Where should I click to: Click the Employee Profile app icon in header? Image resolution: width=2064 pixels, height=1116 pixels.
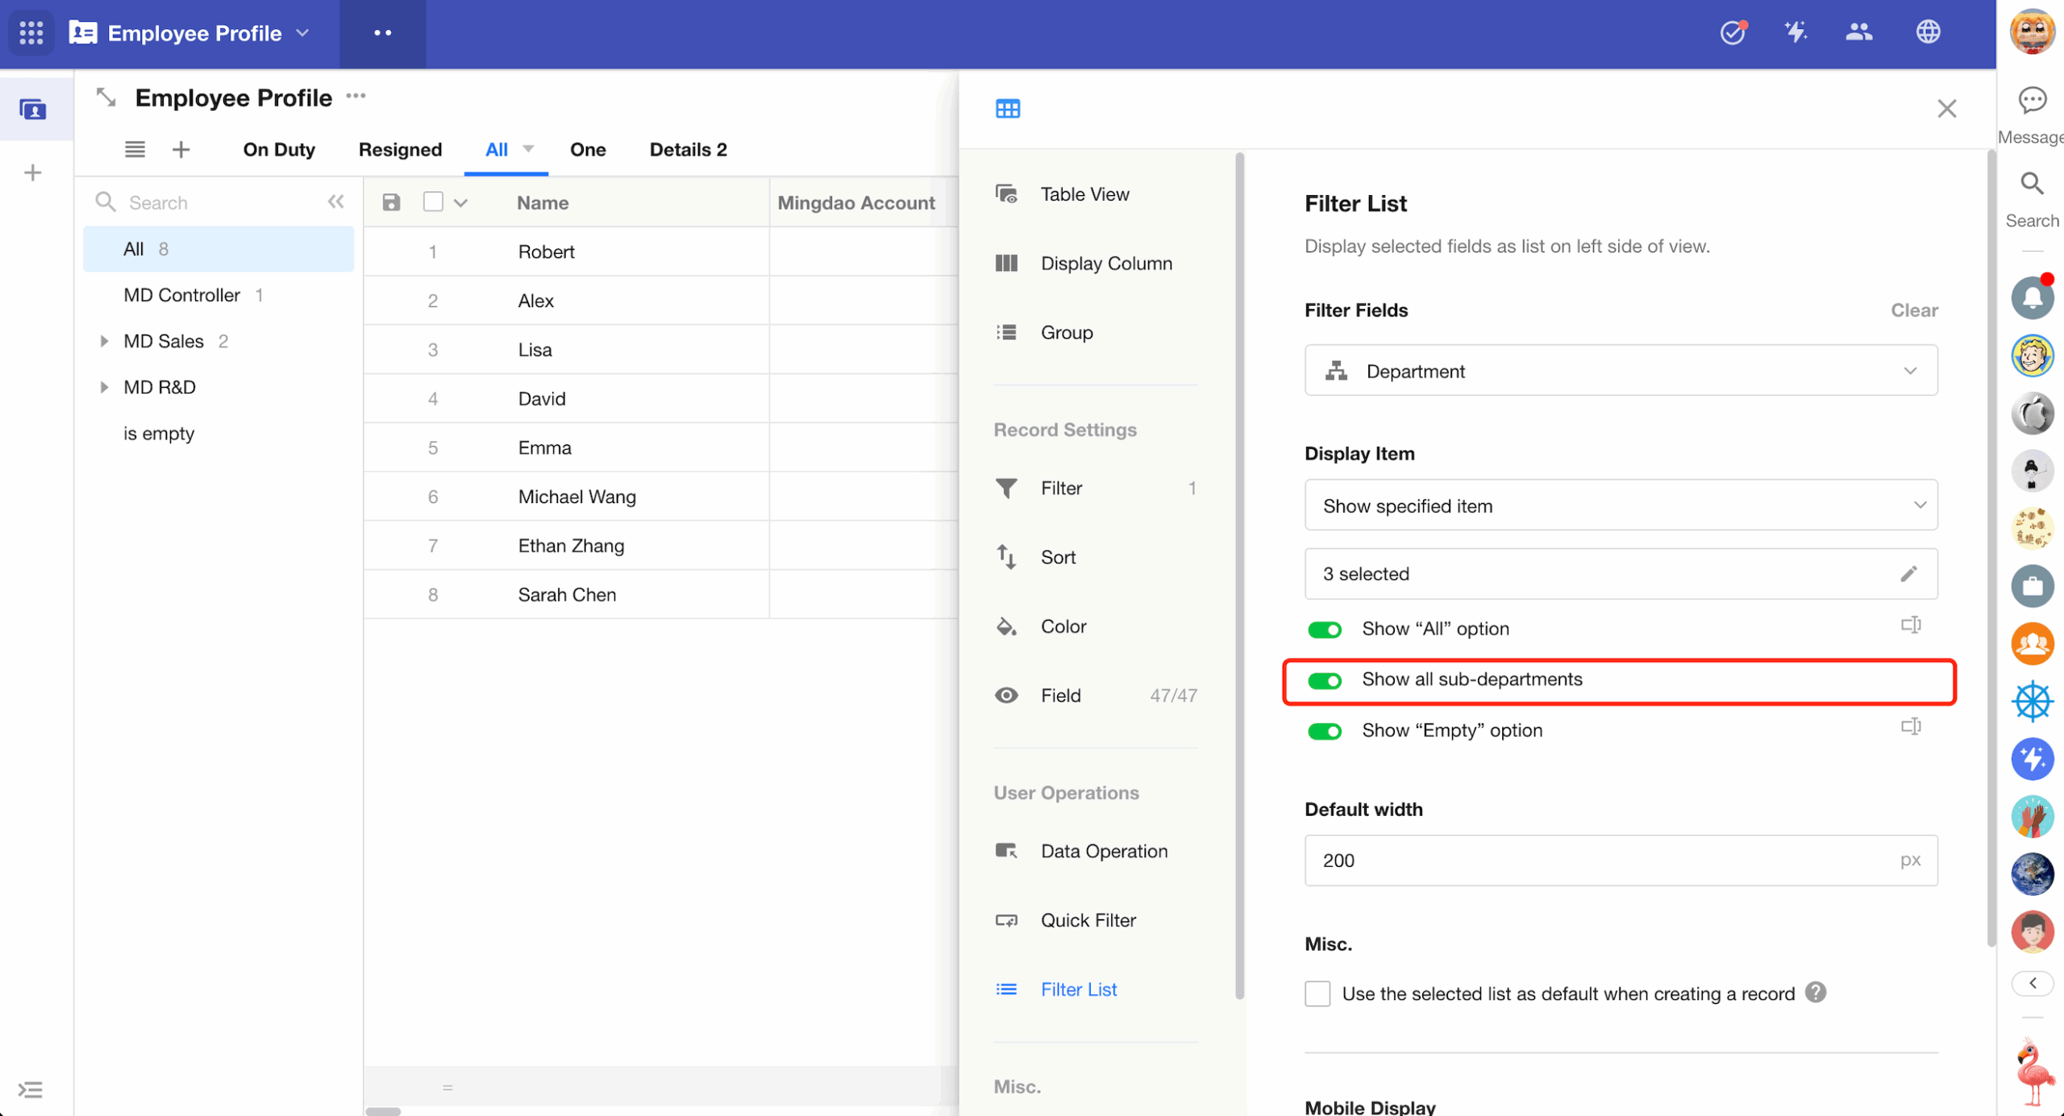[83, 33]
